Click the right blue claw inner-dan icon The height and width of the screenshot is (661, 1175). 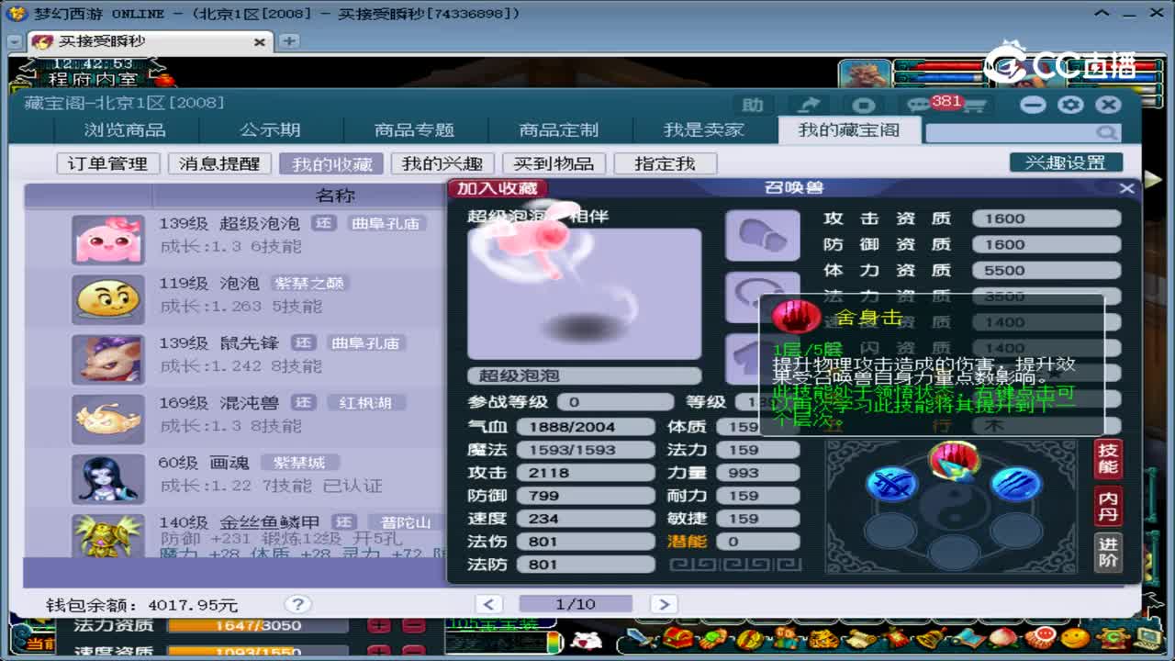coord(1016,484)
